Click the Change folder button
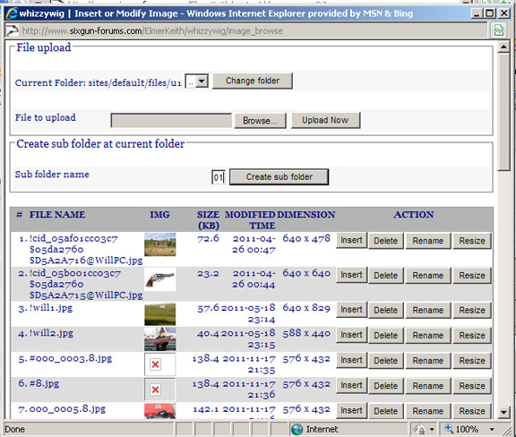Image resolution: width=516 pixels, height=437 pixels. point(253,81)
